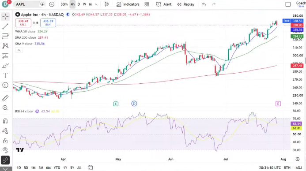Select the Text annotation tool
Screen dimensions: 306x171
tap(5, 75)
